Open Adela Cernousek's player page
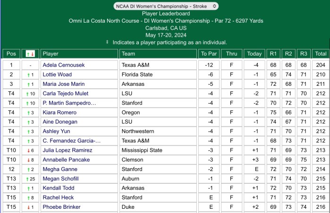 click(x=64, y=65)
